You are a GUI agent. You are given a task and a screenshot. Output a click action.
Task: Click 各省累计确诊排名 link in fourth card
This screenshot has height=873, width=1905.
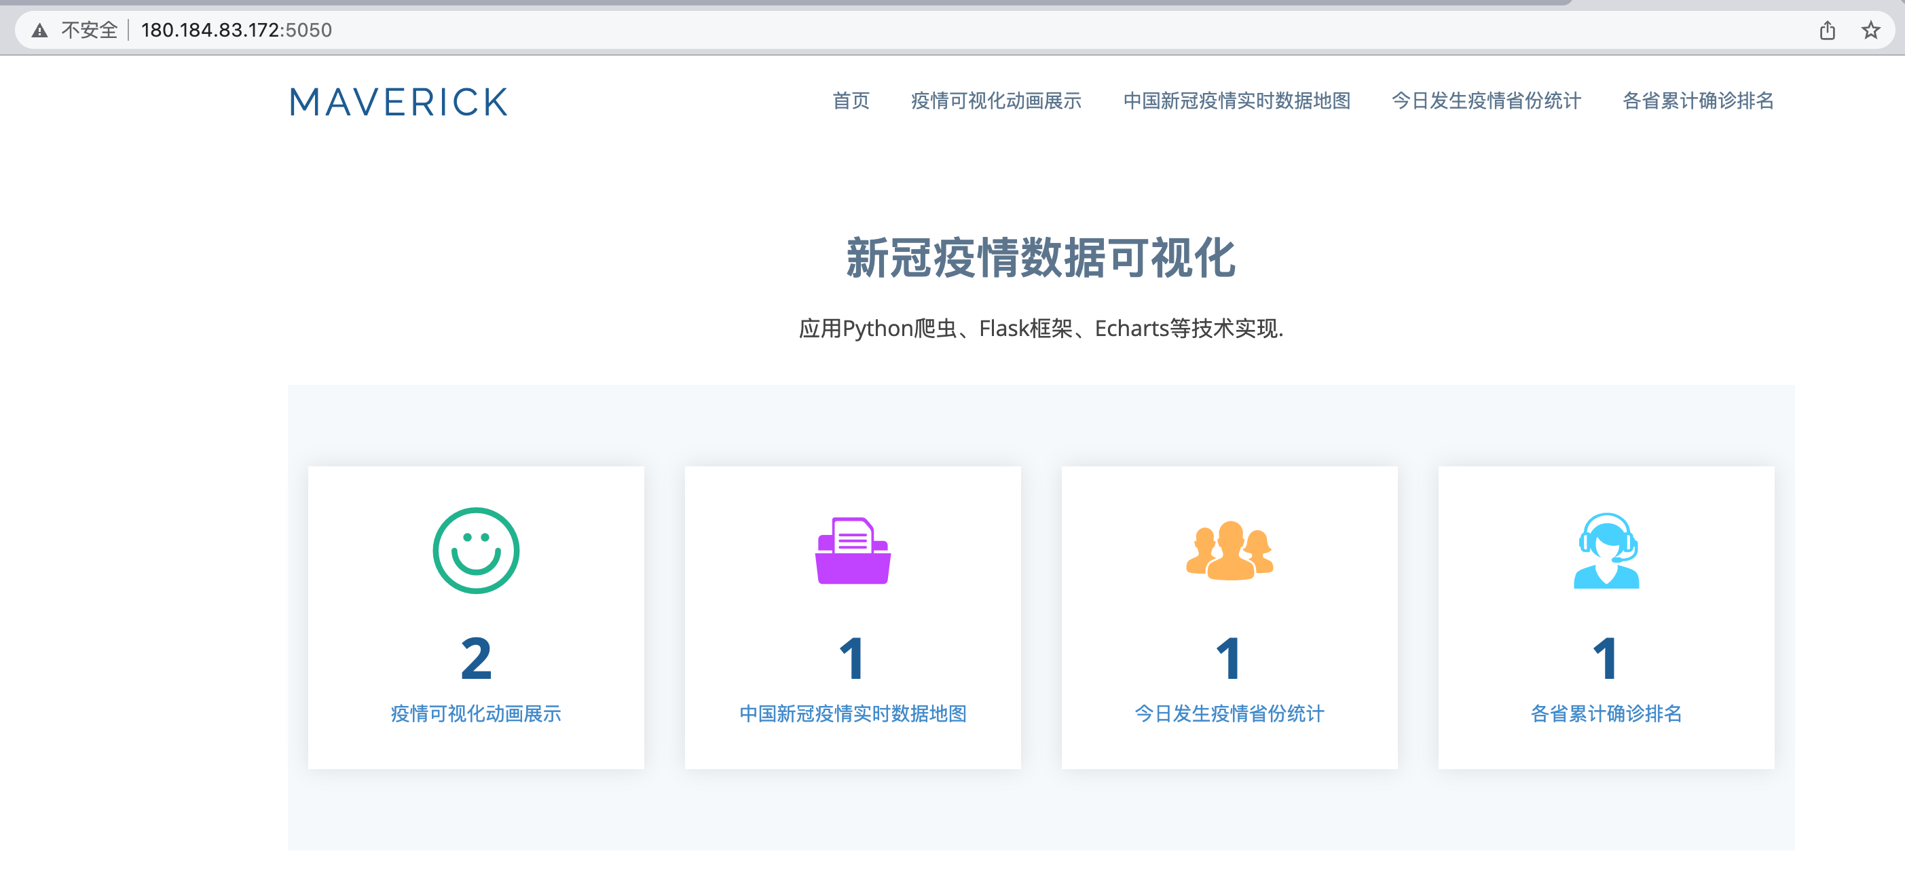coord(1606,713)
